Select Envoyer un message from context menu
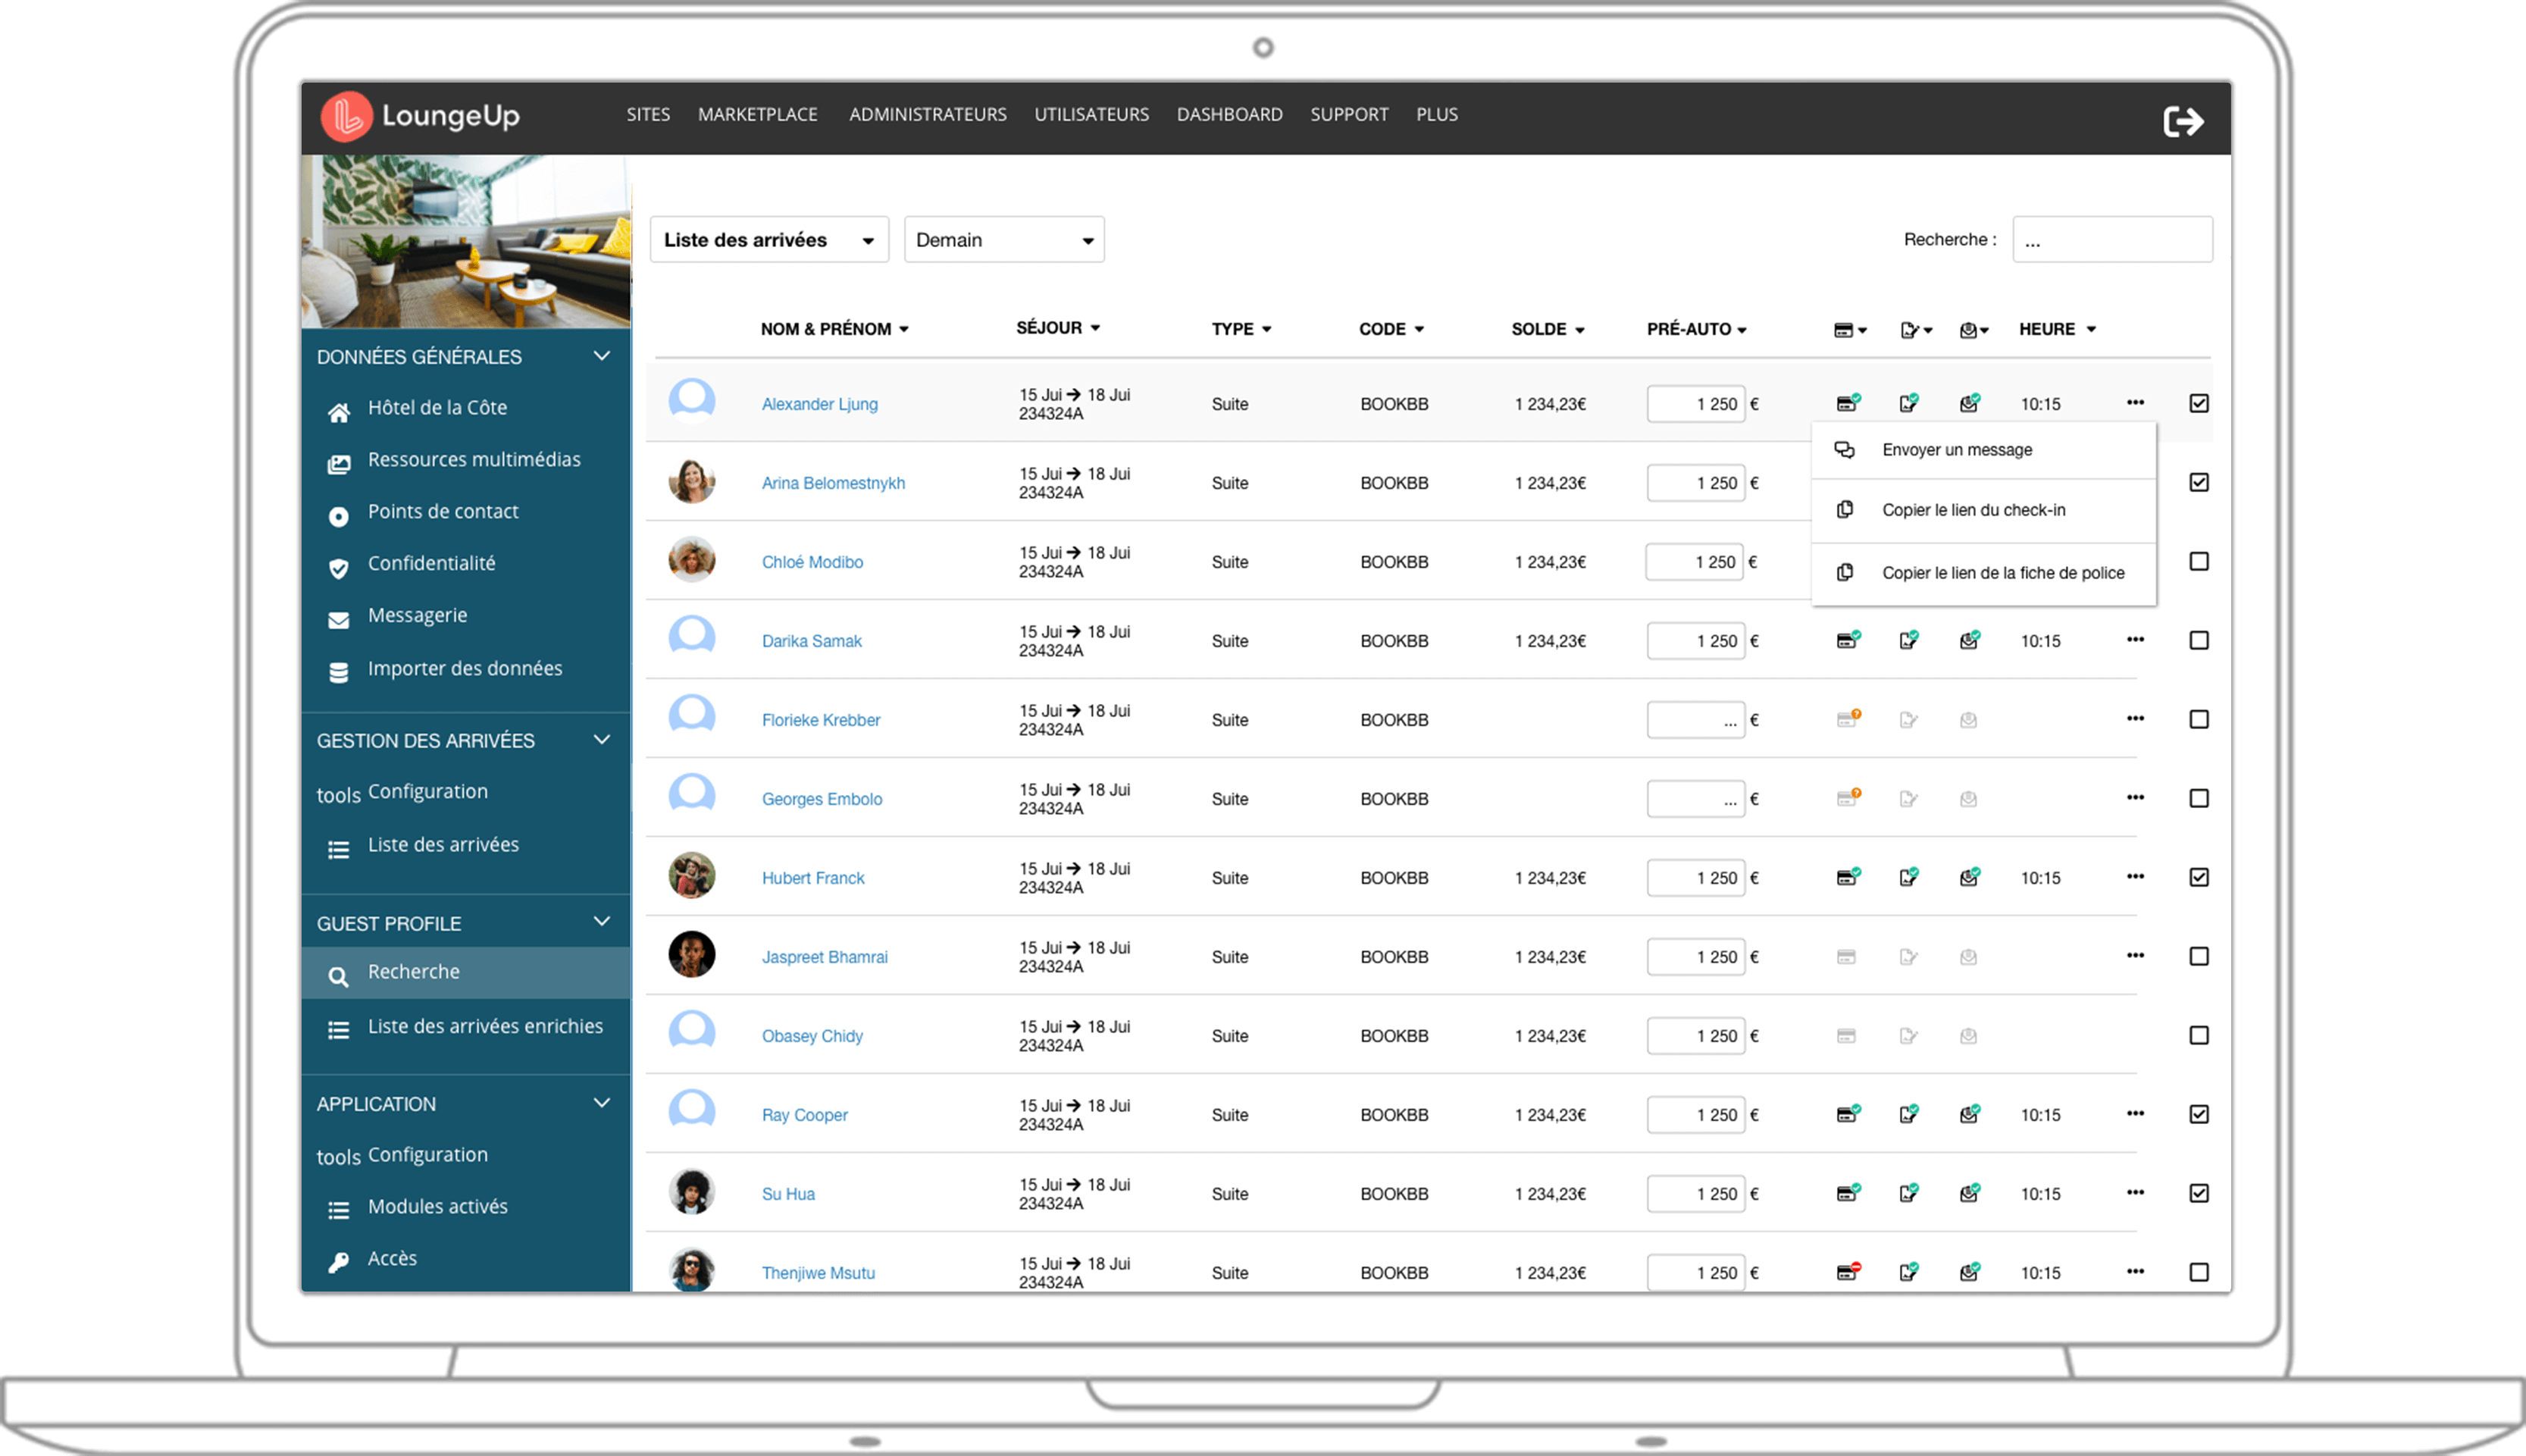The height and width of the screenshot is (1456, 2526). (1956, 450)
